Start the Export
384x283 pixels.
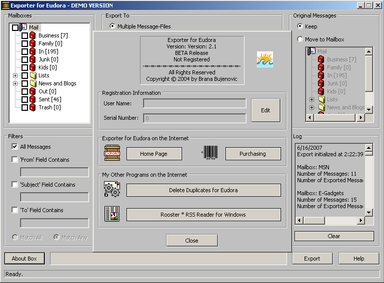pyautogui.click(x=312, y=259)
